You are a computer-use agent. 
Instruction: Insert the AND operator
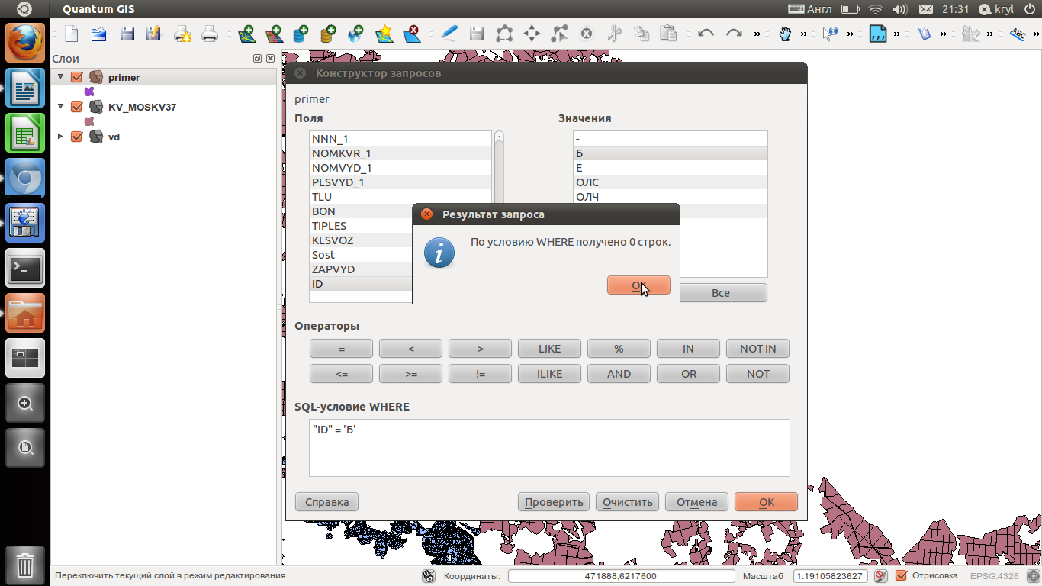pos(619,374)
